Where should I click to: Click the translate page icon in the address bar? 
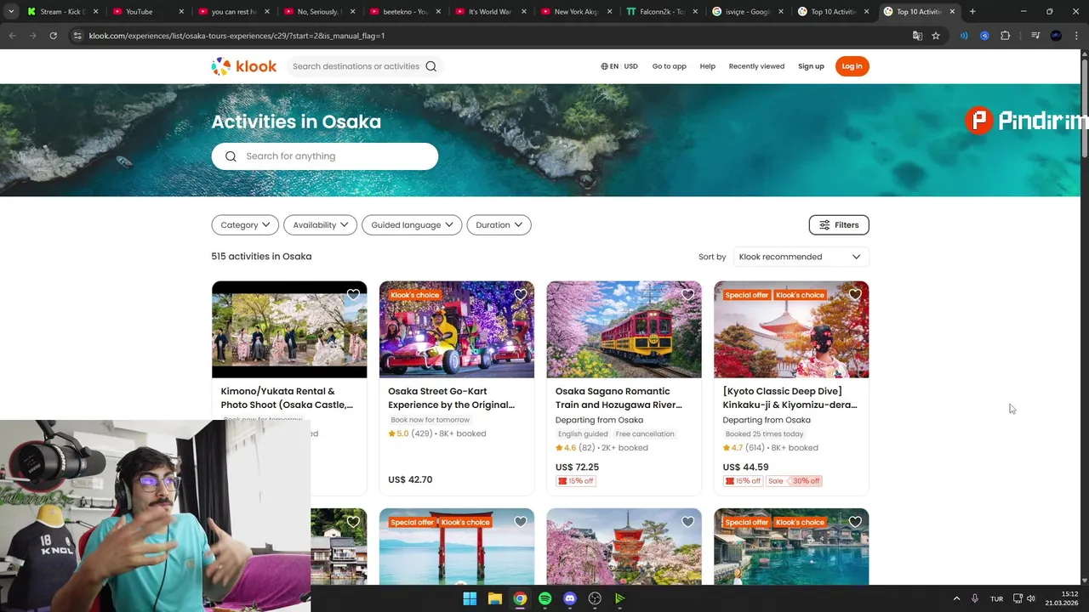[917, 36]
